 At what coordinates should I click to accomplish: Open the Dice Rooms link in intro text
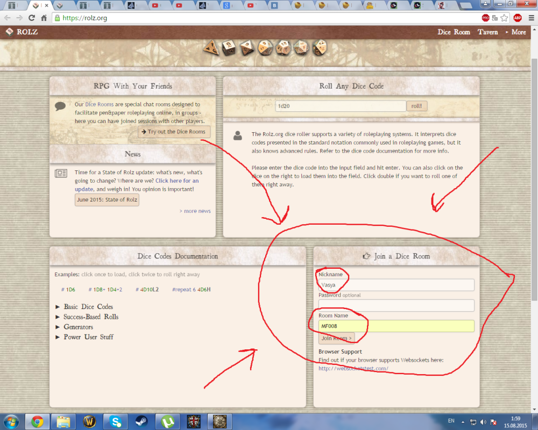99,104
